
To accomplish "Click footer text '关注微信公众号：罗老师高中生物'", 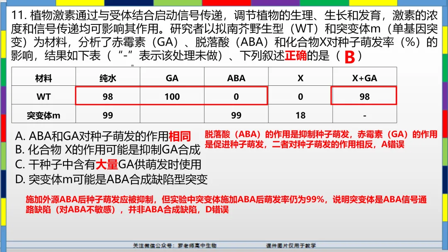I will pos(175,245).
